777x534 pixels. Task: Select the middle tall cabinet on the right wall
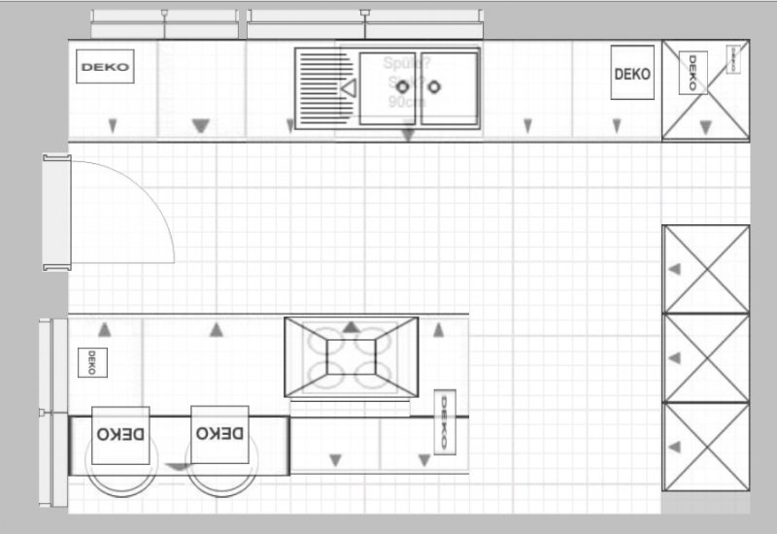coord(706,357)
